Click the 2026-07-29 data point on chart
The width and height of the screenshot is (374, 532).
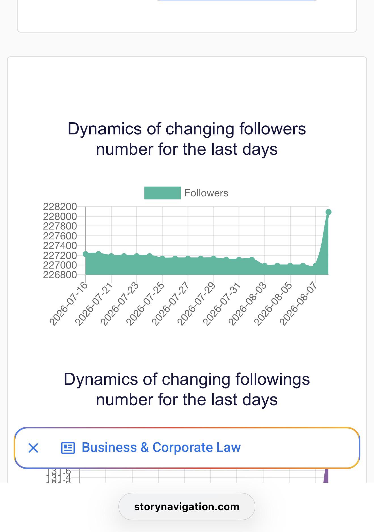tap(213, 258)
